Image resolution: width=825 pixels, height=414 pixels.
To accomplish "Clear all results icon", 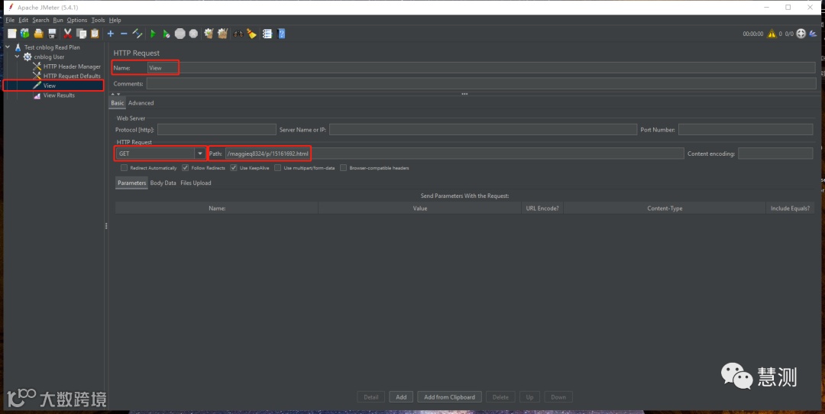I will coord(222,34).
